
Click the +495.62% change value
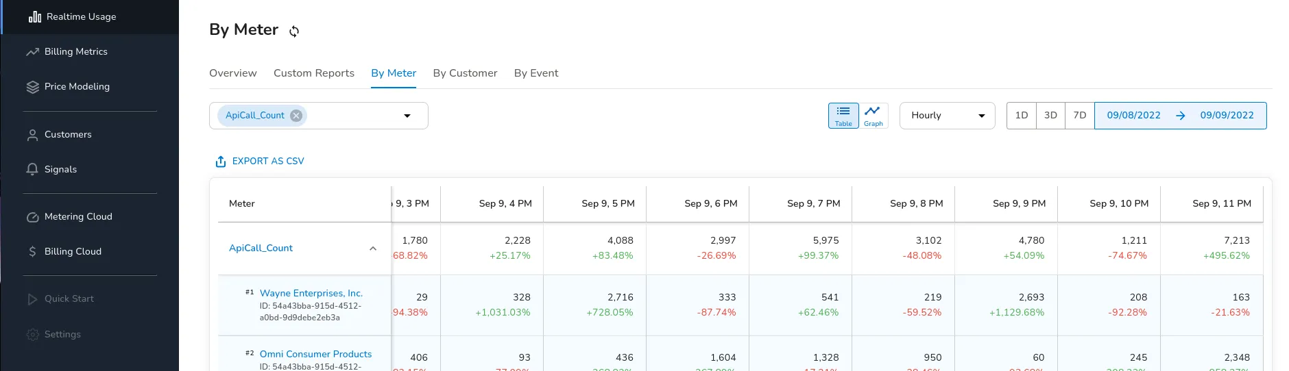pyautogui.click(x=1227, y=256)
